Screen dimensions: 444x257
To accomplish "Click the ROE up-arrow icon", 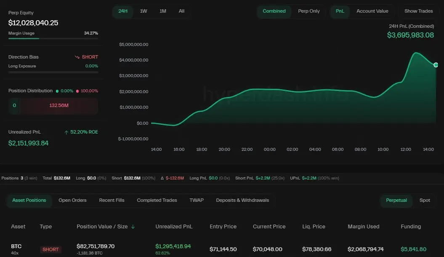I will (66, 132).
